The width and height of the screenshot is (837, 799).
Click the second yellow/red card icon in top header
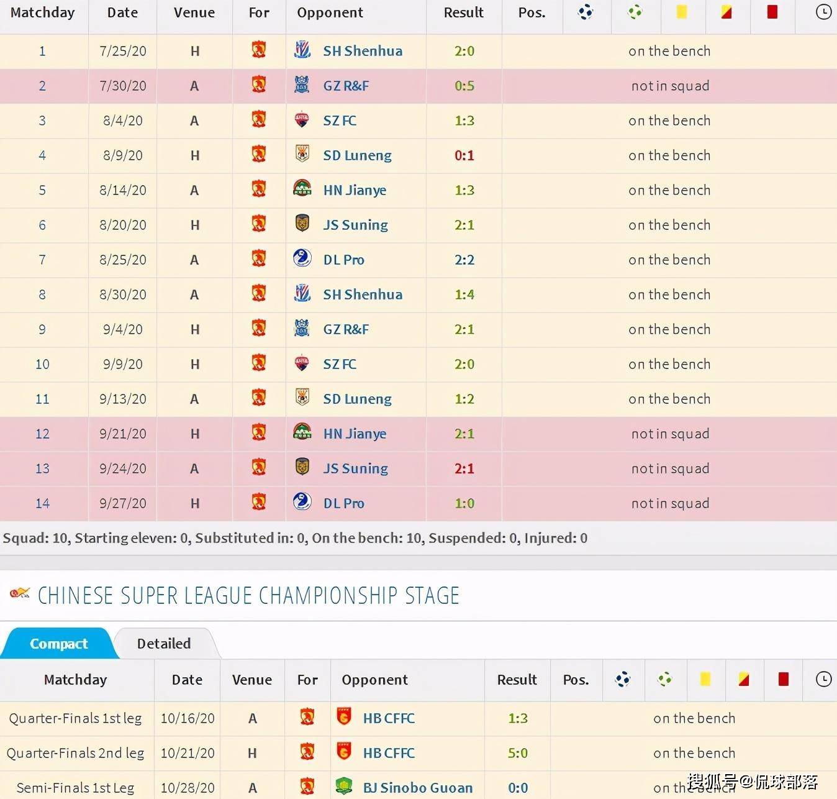726,12
